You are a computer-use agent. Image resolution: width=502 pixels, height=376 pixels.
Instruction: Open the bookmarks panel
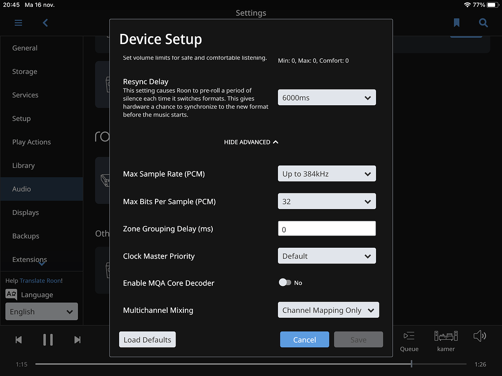tap(456, 23)
